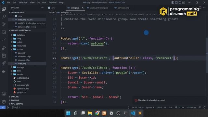Open the Help menu
208x117 pixels.
61,3
